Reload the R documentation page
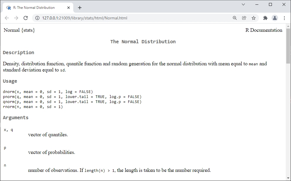The height and width of the screenshot is (181, 291). pyautogui.click(x=26, y=18)
